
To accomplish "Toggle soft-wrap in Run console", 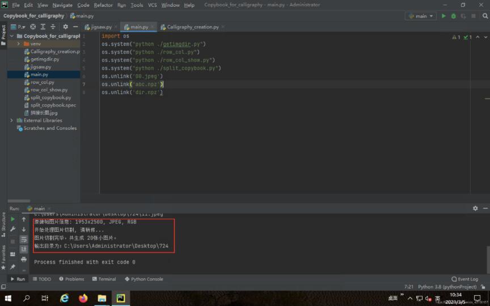I will [24, 239].
